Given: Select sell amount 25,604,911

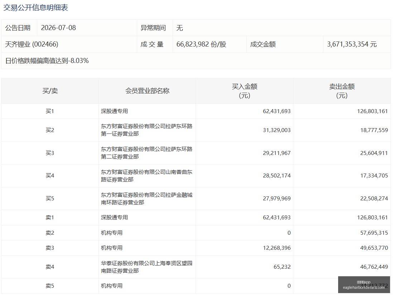Looking at the screenshot, I should [x=374, y=153].
